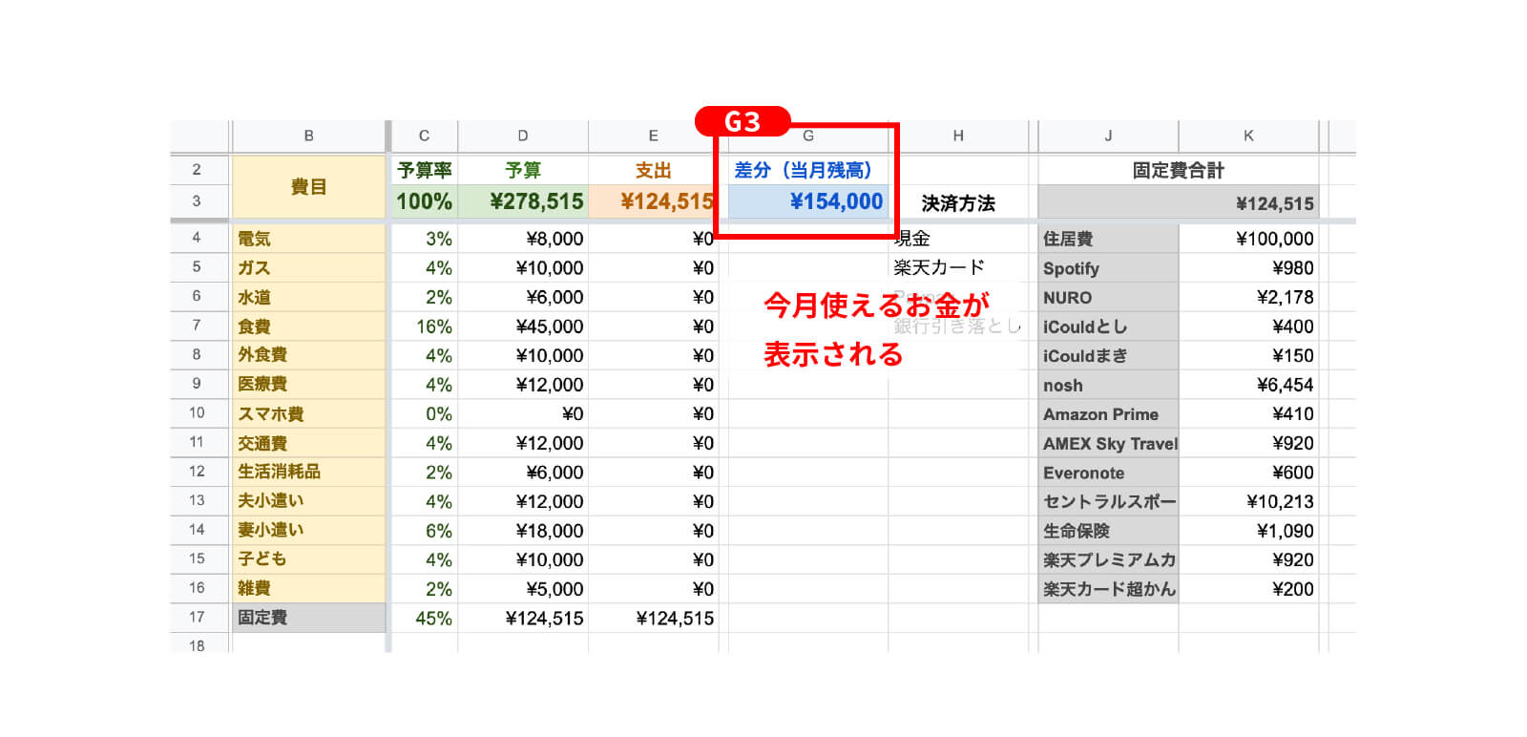Select the nosh fixed cost cell
1527x737 pixels.
[x=1109, y=385]
